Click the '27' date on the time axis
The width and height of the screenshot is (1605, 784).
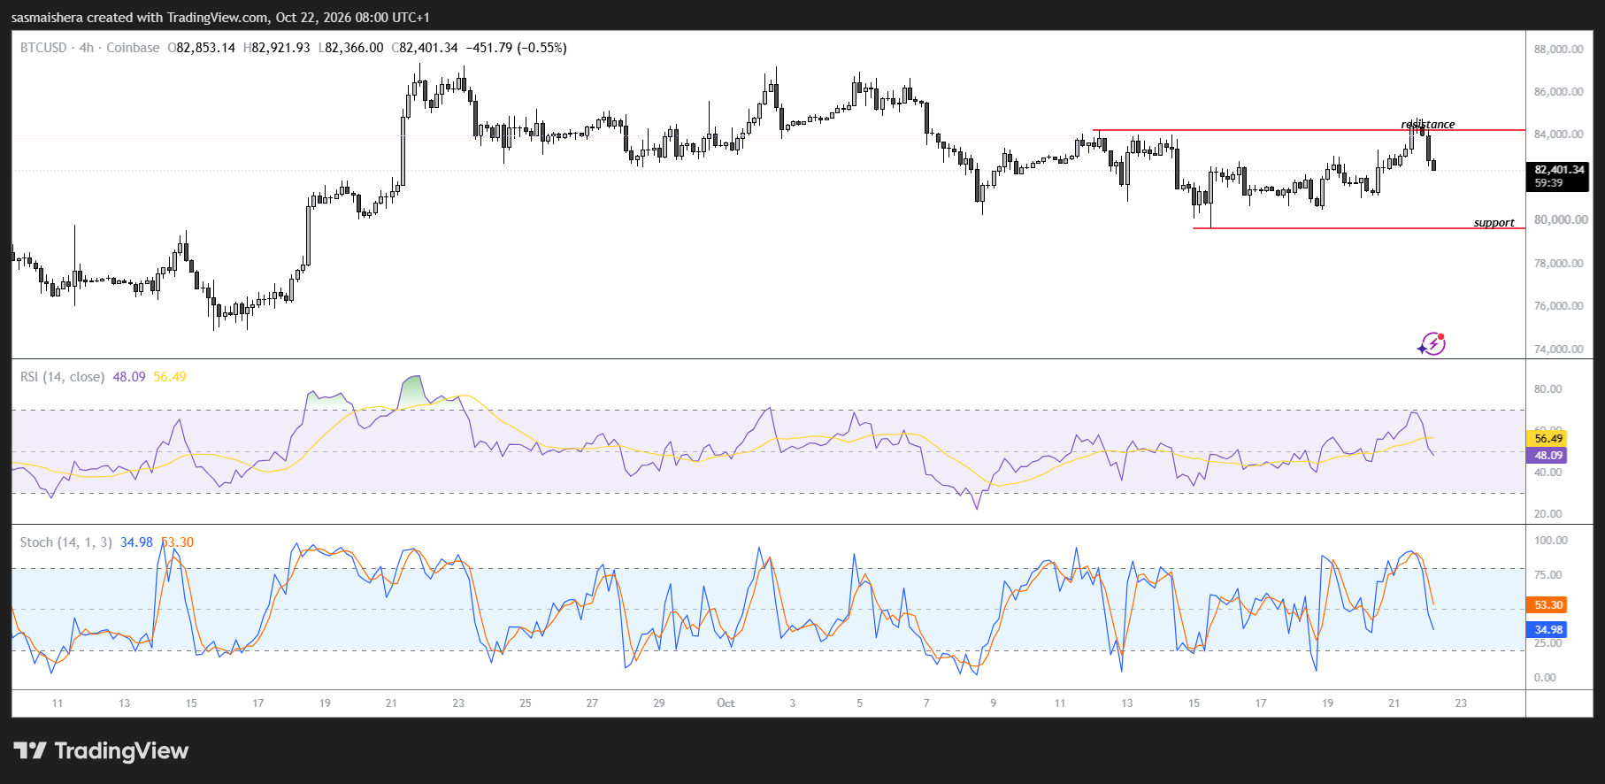[592, 703]
